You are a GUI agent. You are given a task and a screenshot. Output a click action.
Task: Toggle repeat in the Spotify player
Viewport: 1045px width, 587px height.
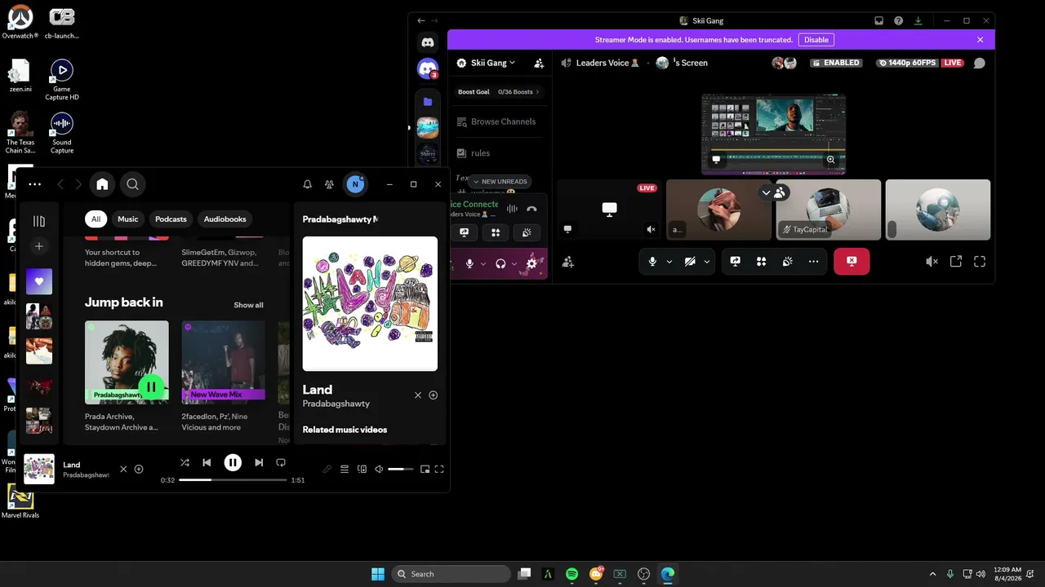[281, 462]
